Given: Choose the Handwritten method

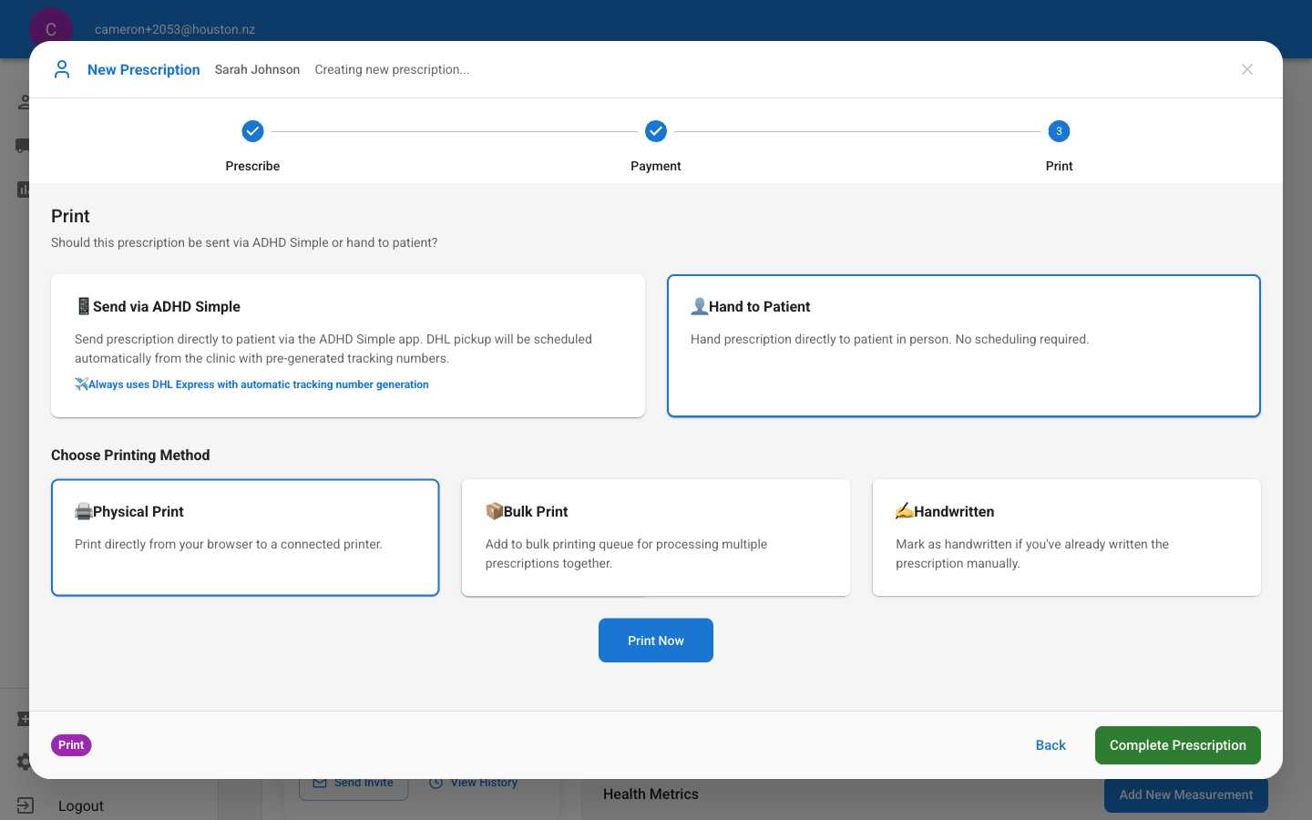Looking at the screenshot, I should point(1067,538).
